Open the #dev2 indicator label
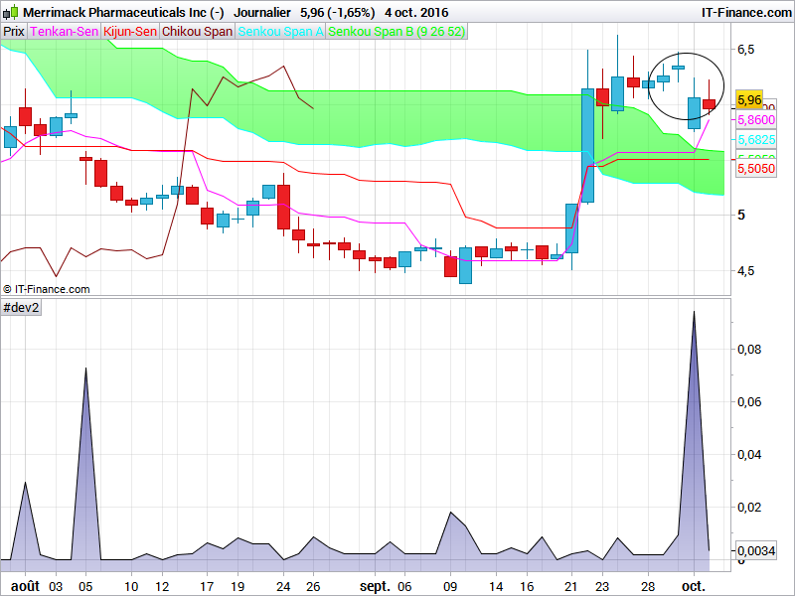This screenshot has width=795, height=596. point(21,308)
